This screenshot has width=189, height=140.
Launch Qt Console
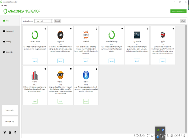coord(137,61)
